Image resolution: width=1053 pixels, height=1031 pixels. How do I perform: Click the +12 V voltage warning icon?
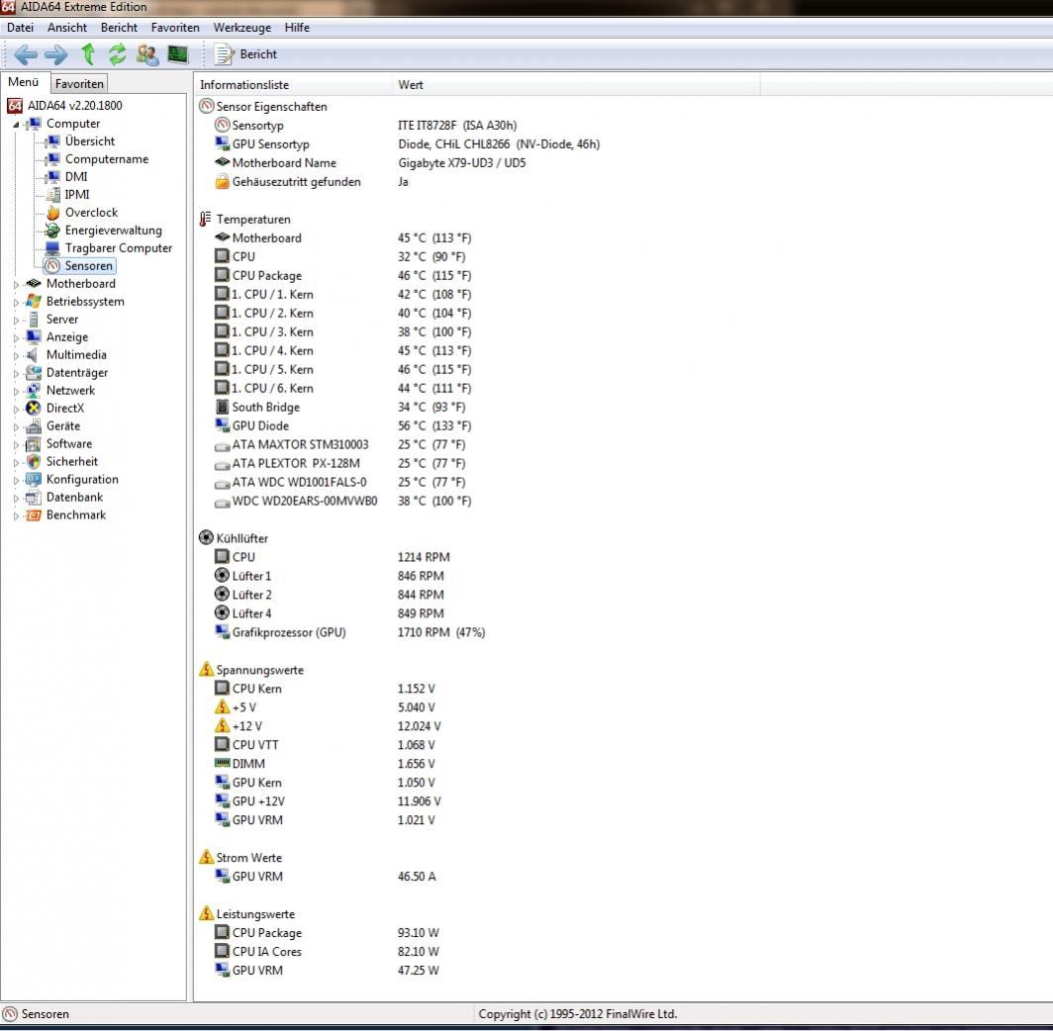tap(222, 725)
